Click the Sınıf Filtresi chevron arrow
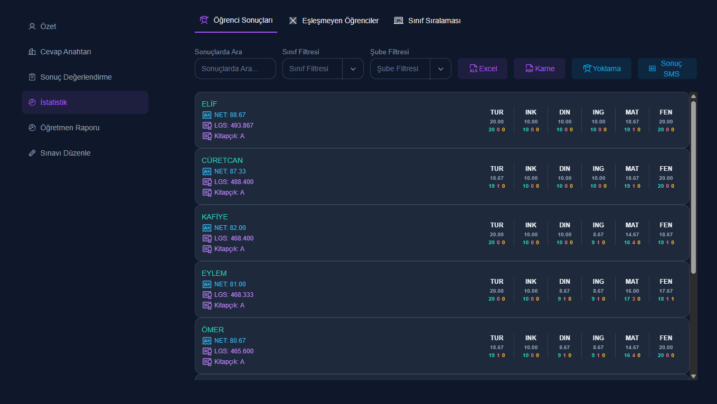The image size is (717, 404). tap(353, 69)
